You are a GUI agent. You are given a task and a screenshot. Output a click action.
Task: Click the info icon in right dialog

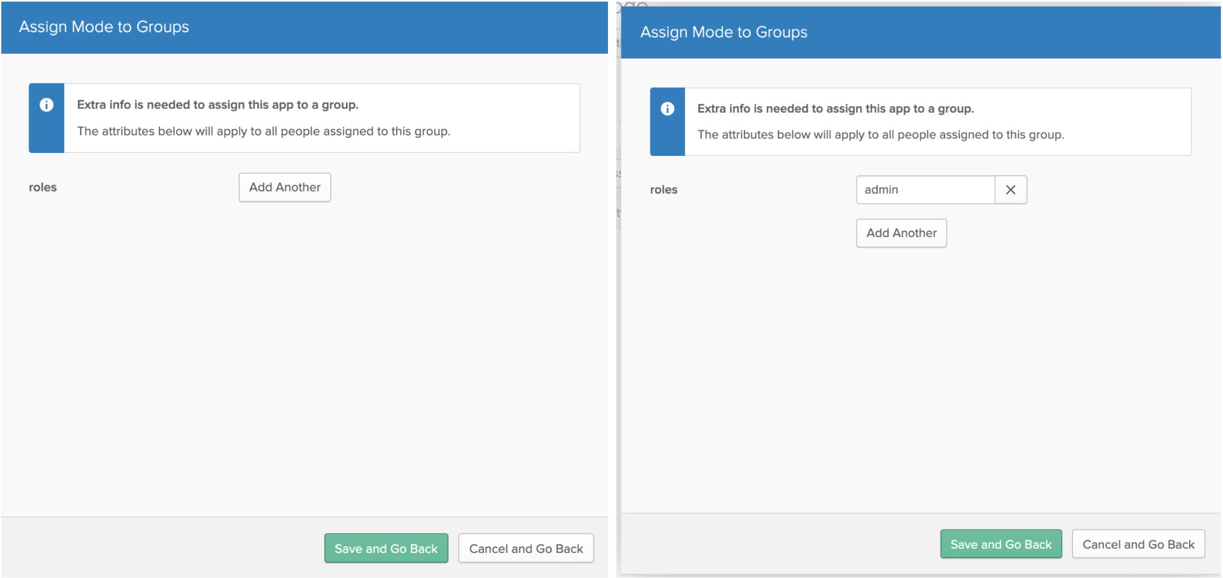tap(668, 109)
